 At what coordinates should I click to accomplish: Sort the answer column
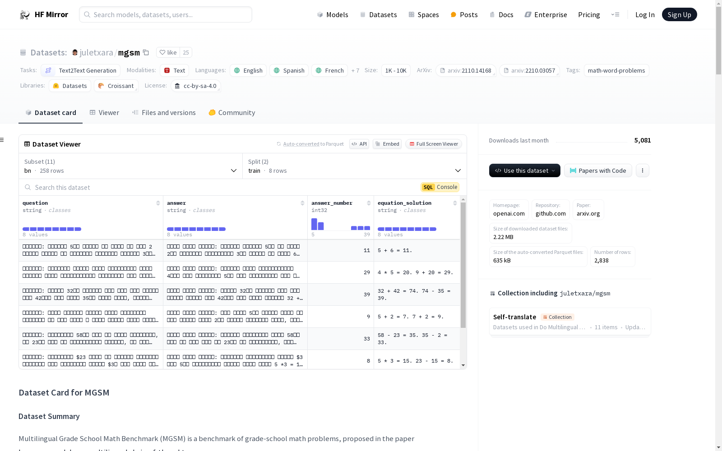(x=302, y=203)
